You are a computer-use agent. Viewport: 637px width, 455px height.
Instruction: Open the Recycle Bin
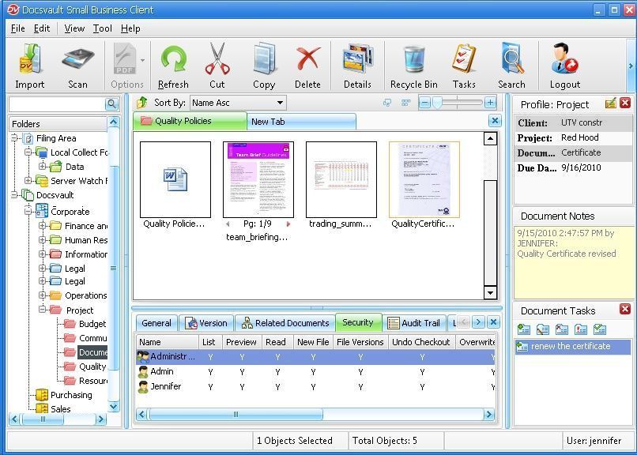coord(413,66)
